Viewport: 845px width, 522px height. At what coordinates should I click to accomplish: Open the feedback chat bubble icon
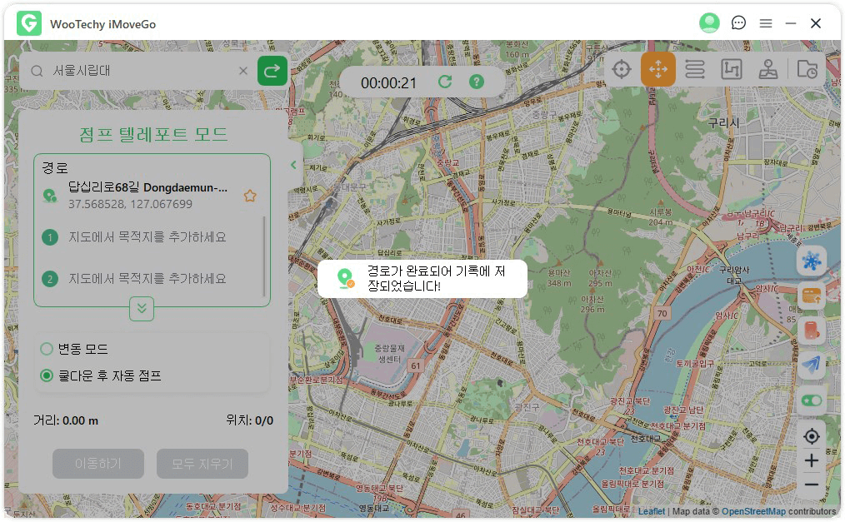click(x=738, y=22)
